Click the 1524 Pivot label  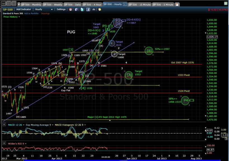184,91
